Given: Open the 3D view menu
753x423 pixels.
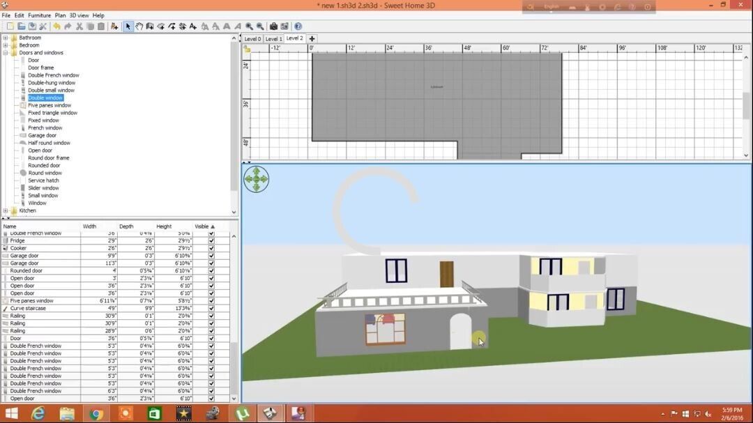Looking at the screenshot, I should [79, 15].
